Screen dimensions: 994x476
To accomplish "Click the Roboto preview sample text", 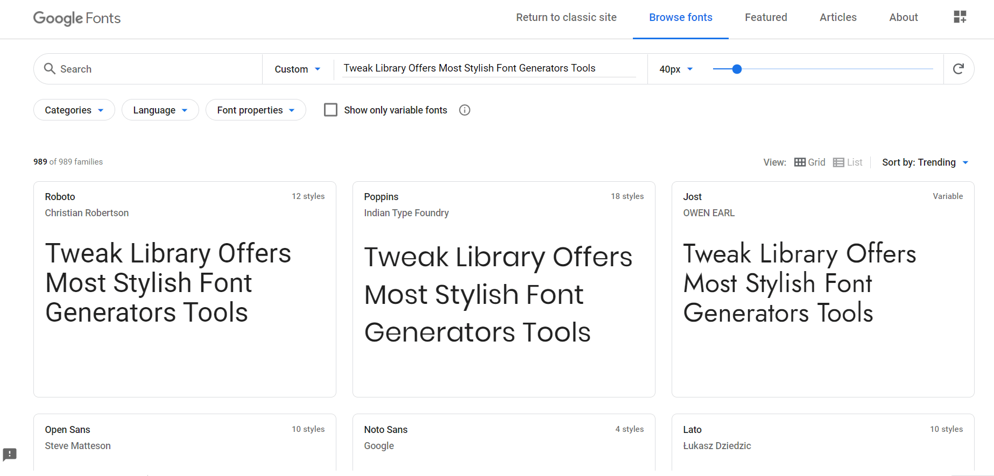I will click(x=168, y=283).
